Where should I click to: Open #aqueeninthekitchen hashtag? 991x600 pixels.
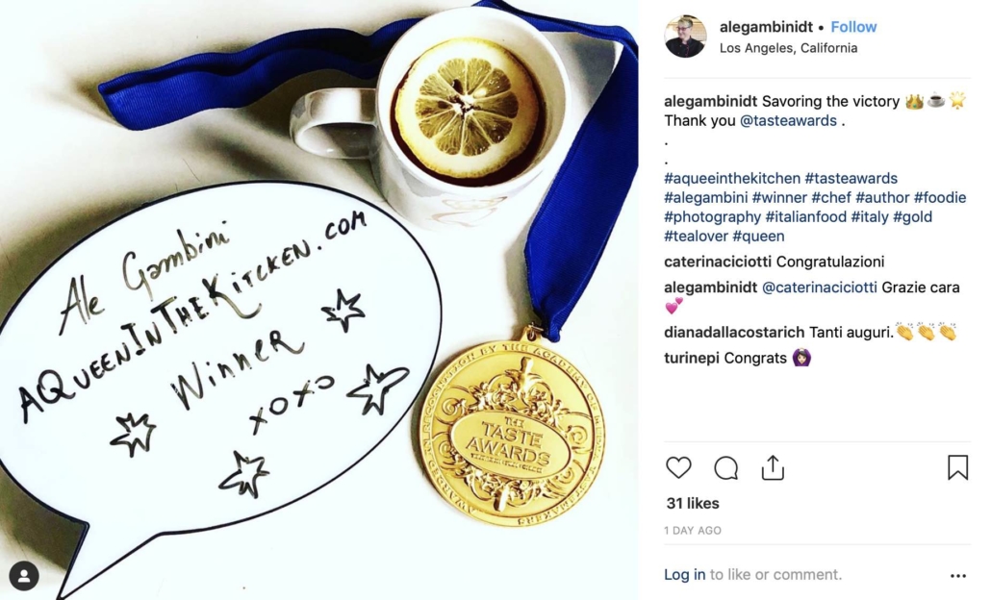click(732, 178)
